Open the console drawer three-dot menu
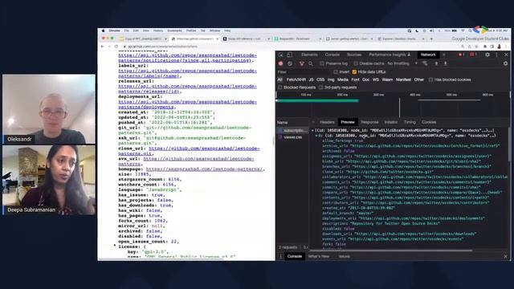This screenshot has height=289, width=514. pyautogui.click(x=280, y=257)
